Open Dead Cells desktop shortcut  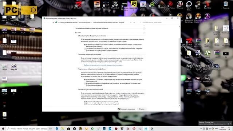(x=207, y=5)
